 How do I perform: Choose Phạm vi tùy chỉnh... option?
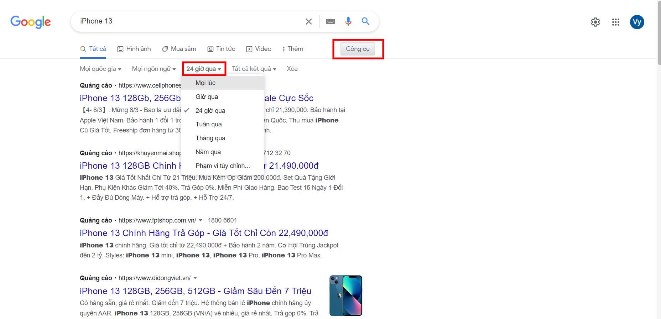(223, 166)
